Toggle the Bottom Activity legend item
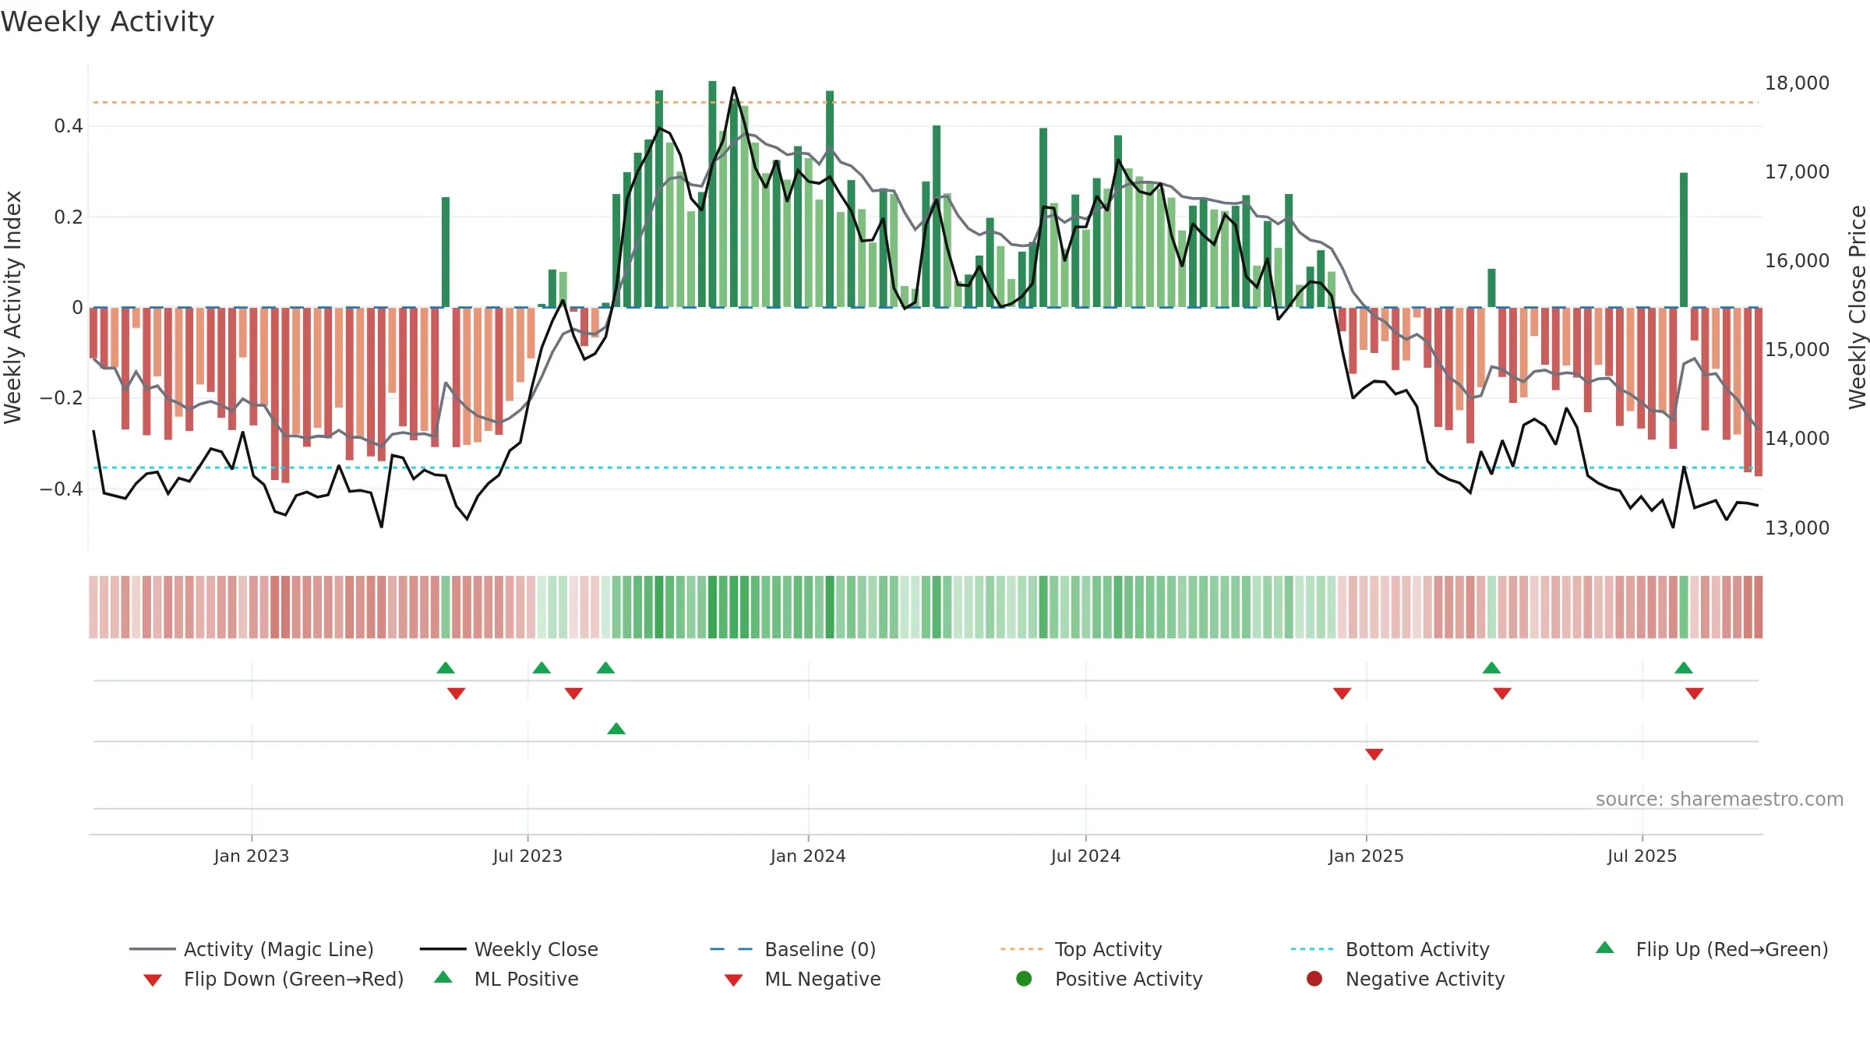The image size is (1870, 1052). point(1390,949)
